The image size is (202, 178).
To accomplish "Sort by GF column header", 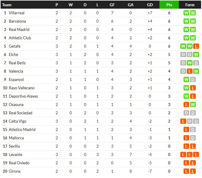I will pos(112,5).
